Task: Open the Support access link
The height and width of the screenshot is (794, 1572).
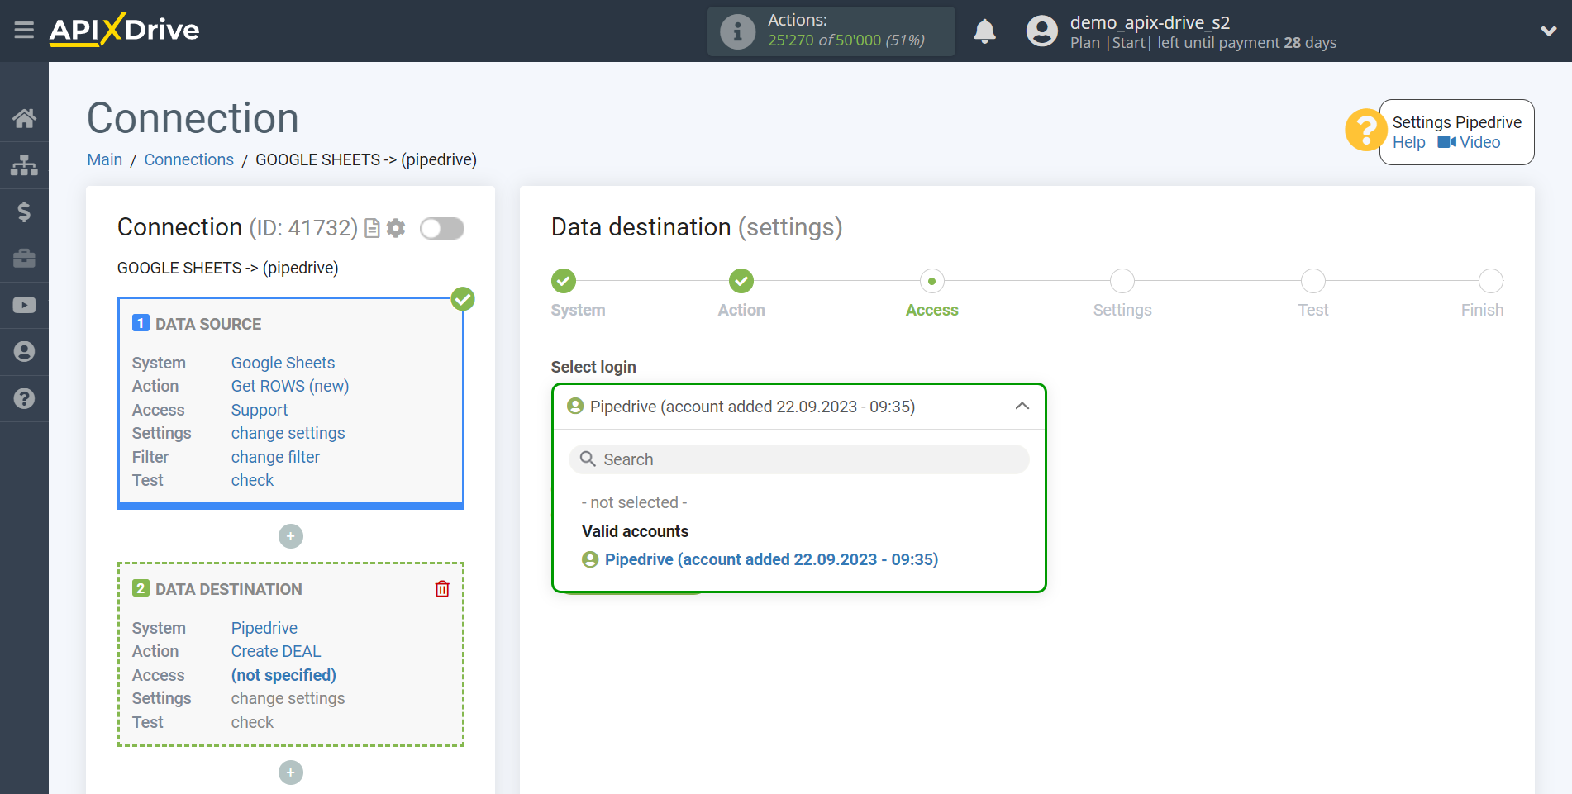Action: (x=260, y=410)
